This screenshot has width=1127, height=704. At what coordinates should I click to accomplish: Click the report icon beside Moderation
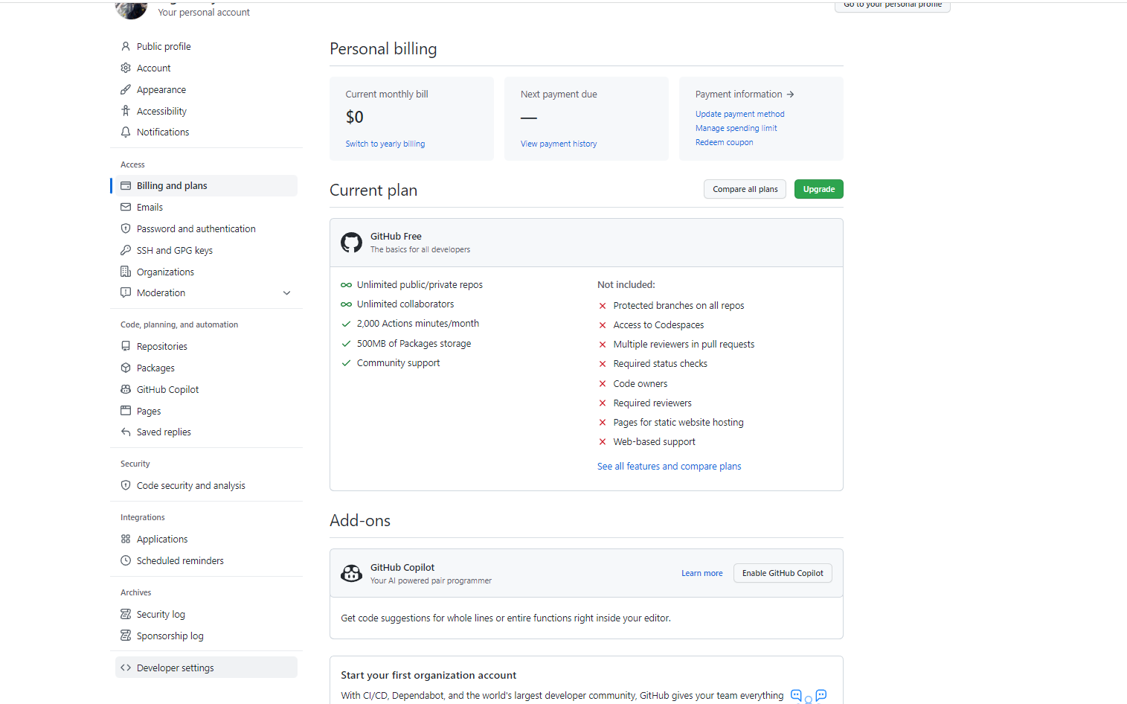click(126, 292)
